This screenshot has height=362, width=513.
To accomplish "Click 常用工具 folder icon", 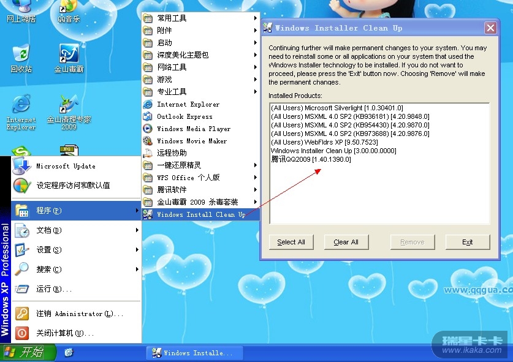I will pyautogui.click(x=148, y=18).
